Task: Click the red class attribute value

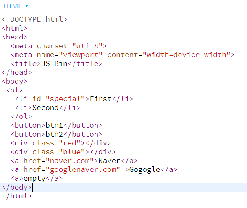Action: [x=70, y=143]
